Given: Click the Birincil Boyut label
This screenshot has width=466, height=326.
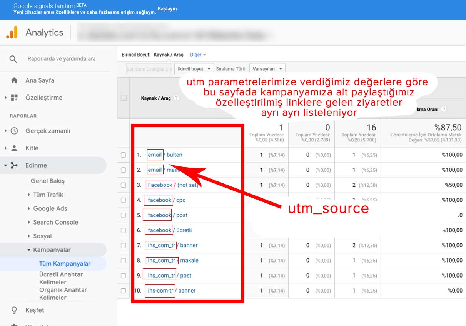Looking at the screenshot, I should [136, 55].
